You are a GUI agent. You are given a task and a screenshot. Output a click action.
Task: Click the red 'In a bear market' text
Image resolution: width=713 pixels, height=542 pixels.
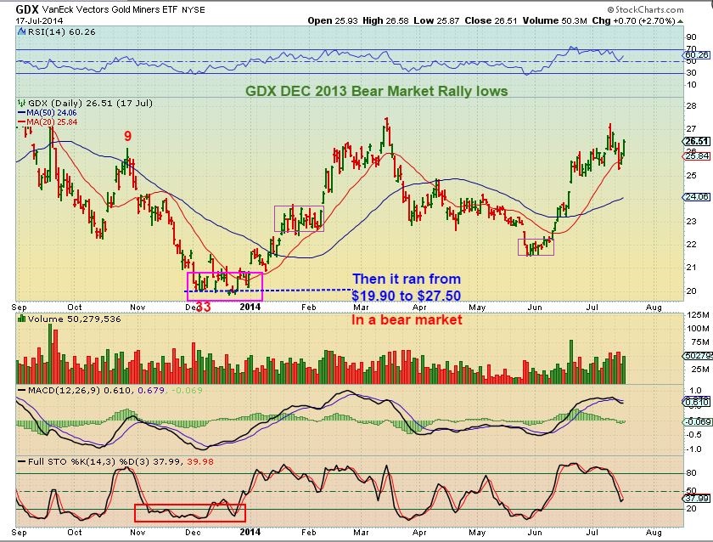tap(407, 320)
